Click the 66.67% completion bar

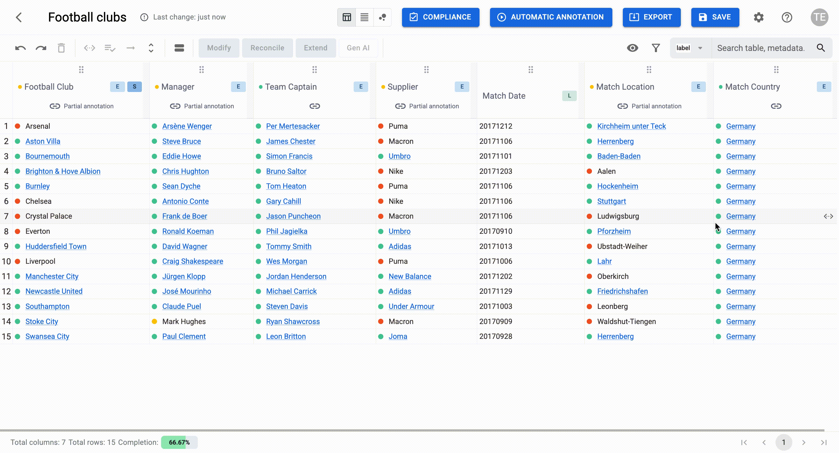(179, 443)
